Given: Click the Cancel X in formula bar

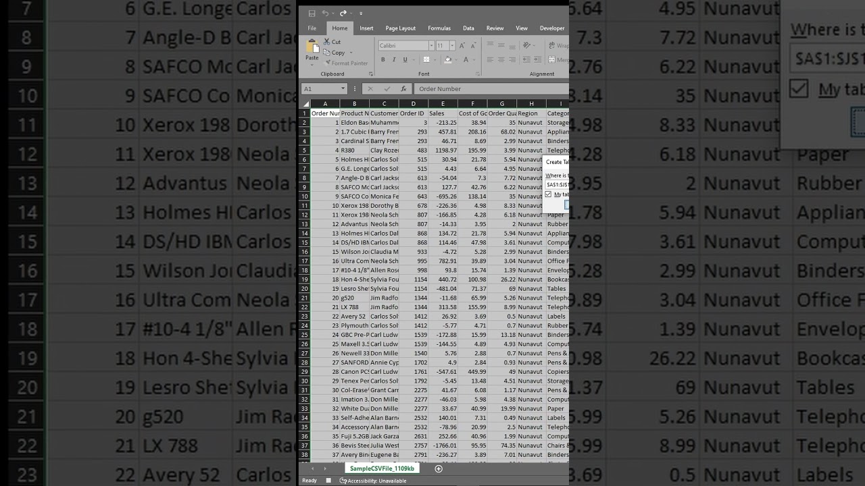Looking at the screenshot, I should [370, 88].
